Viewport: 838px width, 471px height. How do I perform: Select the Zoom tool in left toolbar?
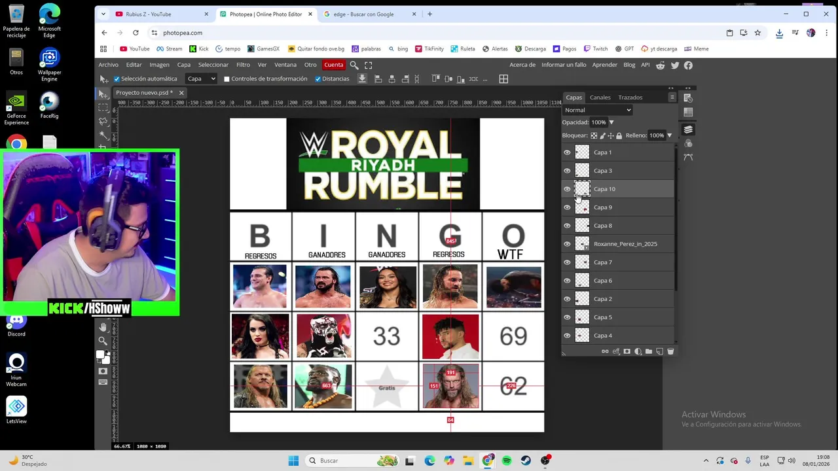(103, 341)
